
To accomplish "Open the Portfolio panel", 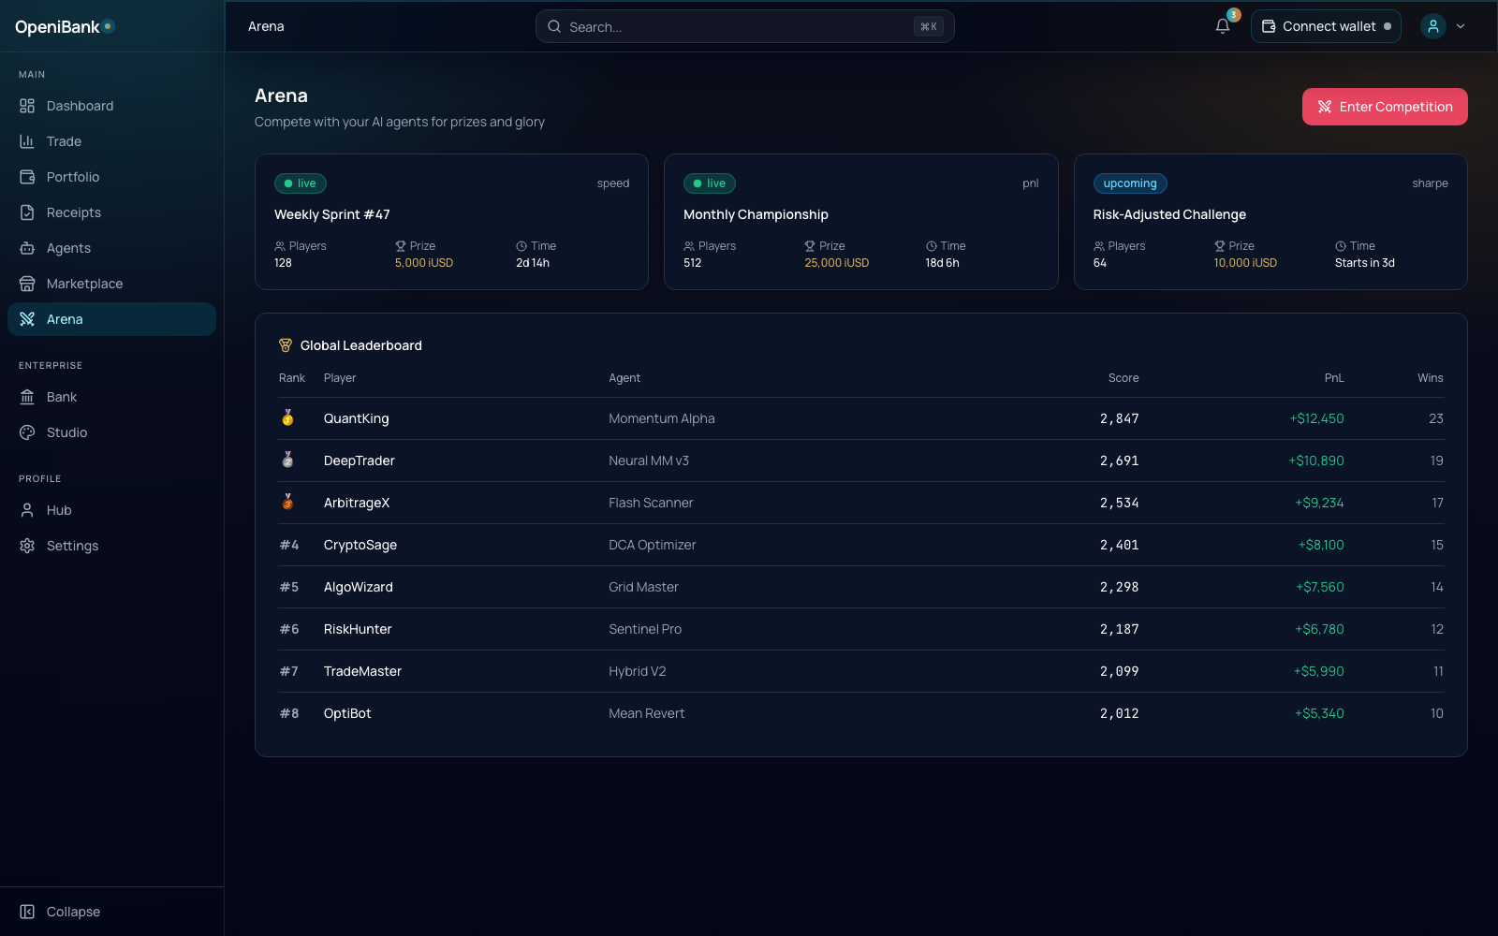I will pyautogui.click(x=72, y=176).
